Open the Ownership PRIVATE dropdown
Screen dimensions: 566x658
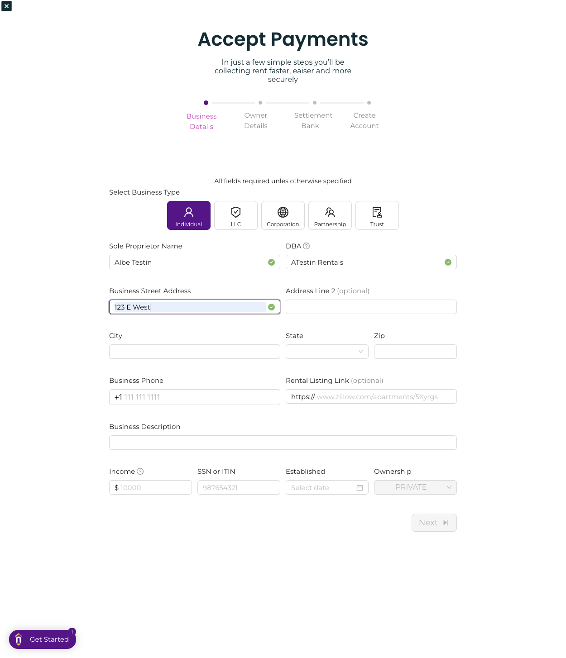click(415, 487)
